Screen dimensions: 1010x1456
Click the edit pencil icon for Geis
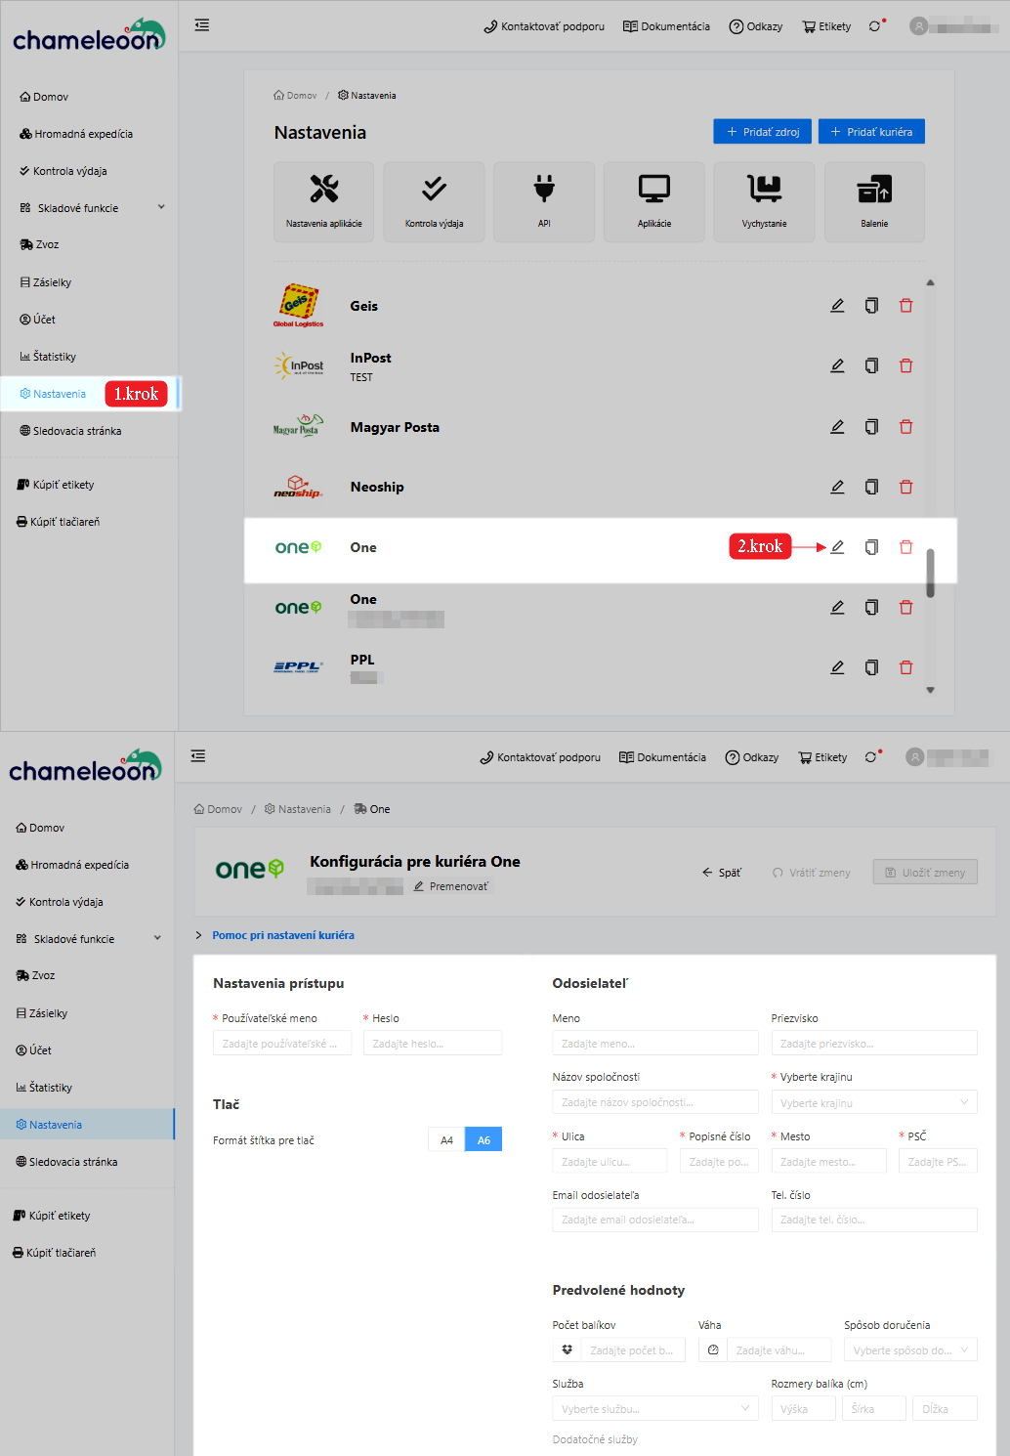pos(837,306)
